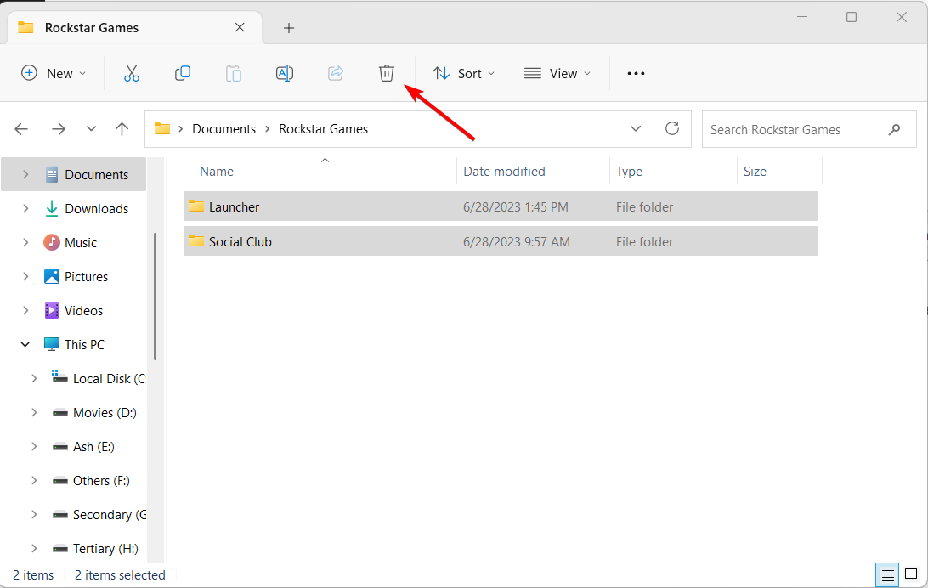Viewport: 928px width, 588px height.
Task: Open the New dropdown menu
Action: coord(54,73)
